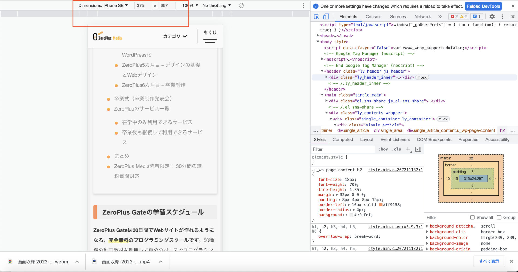Open the Layout tab
Image resolution: width=518 pixels, height=272 pixels.
pyautogui.click(x=367, y=140)
